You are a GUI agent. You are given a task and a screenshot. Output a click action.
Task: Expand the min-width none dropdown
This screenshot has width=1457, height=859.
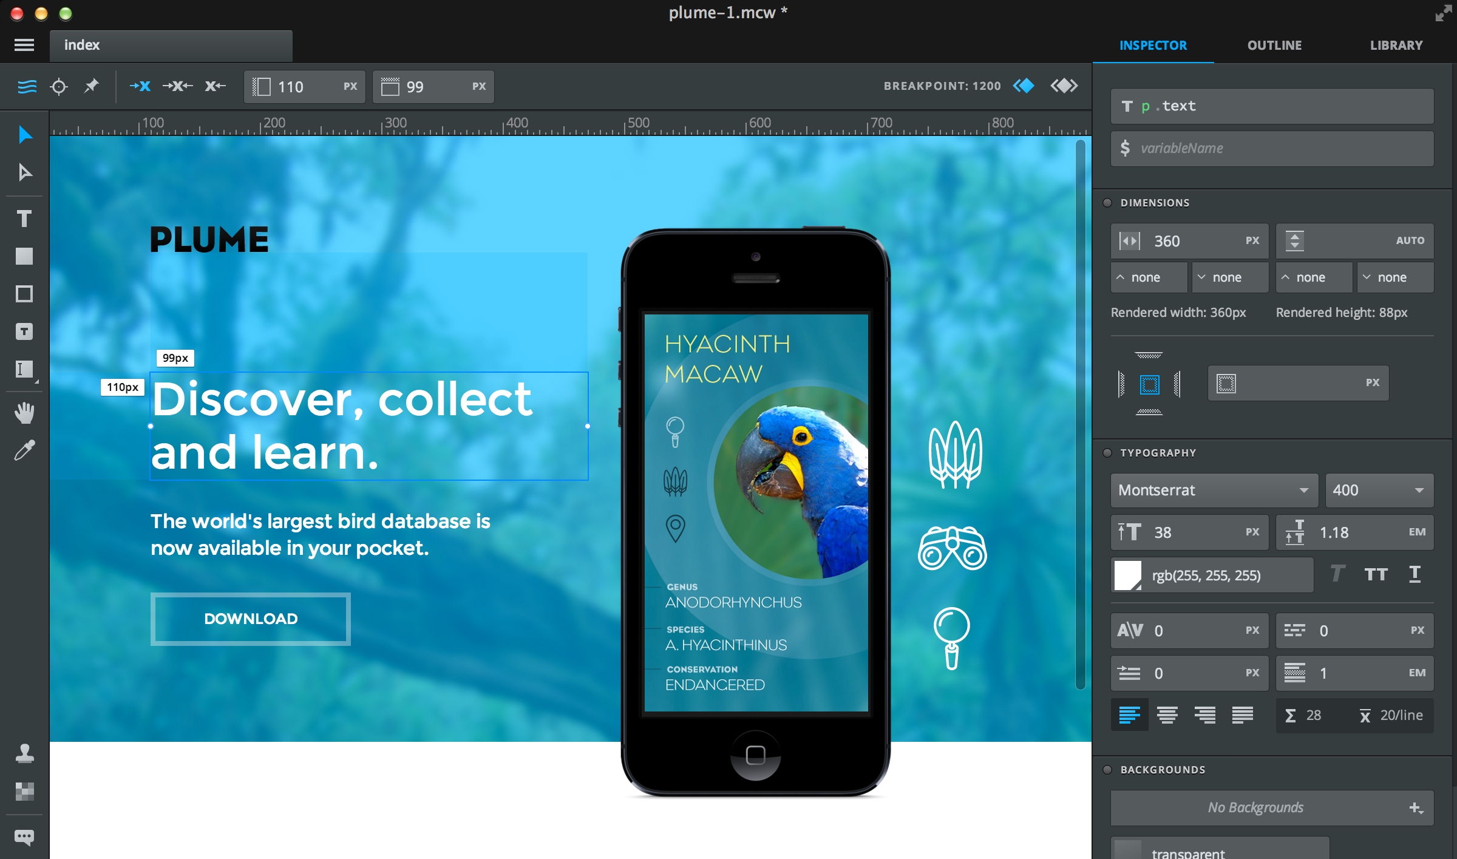pyautogui.click(x=1149, y=277)
